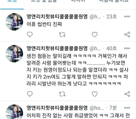136x119 pixels.
Task: Switch to the 마음에 들어요 tab
Action: (x=114, y=1)
